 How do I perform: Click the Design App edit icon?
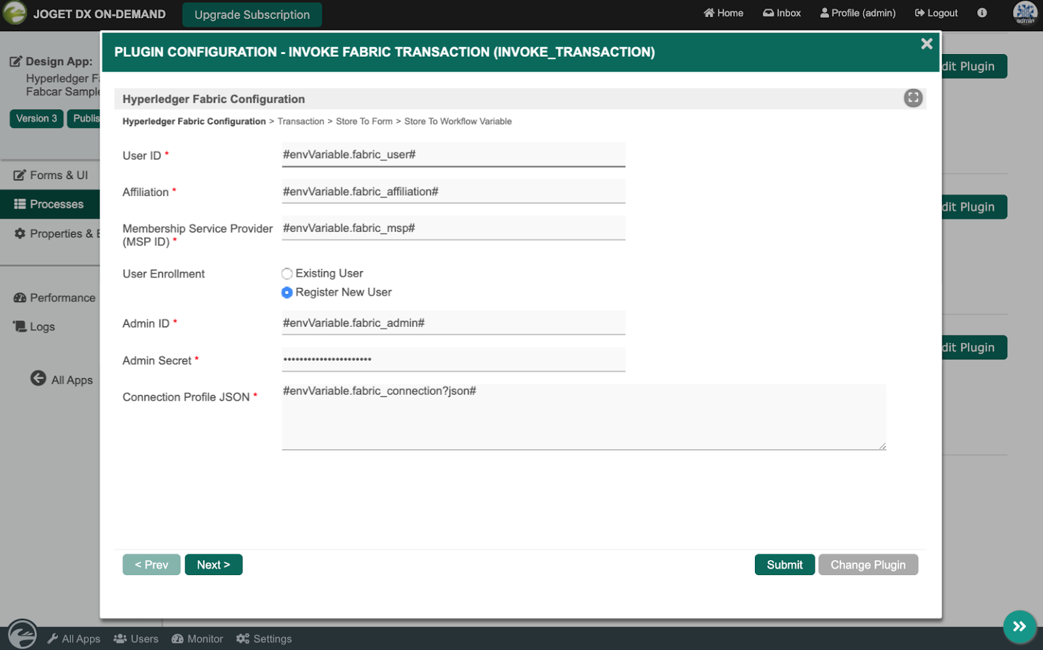click(x=16, y=62)
